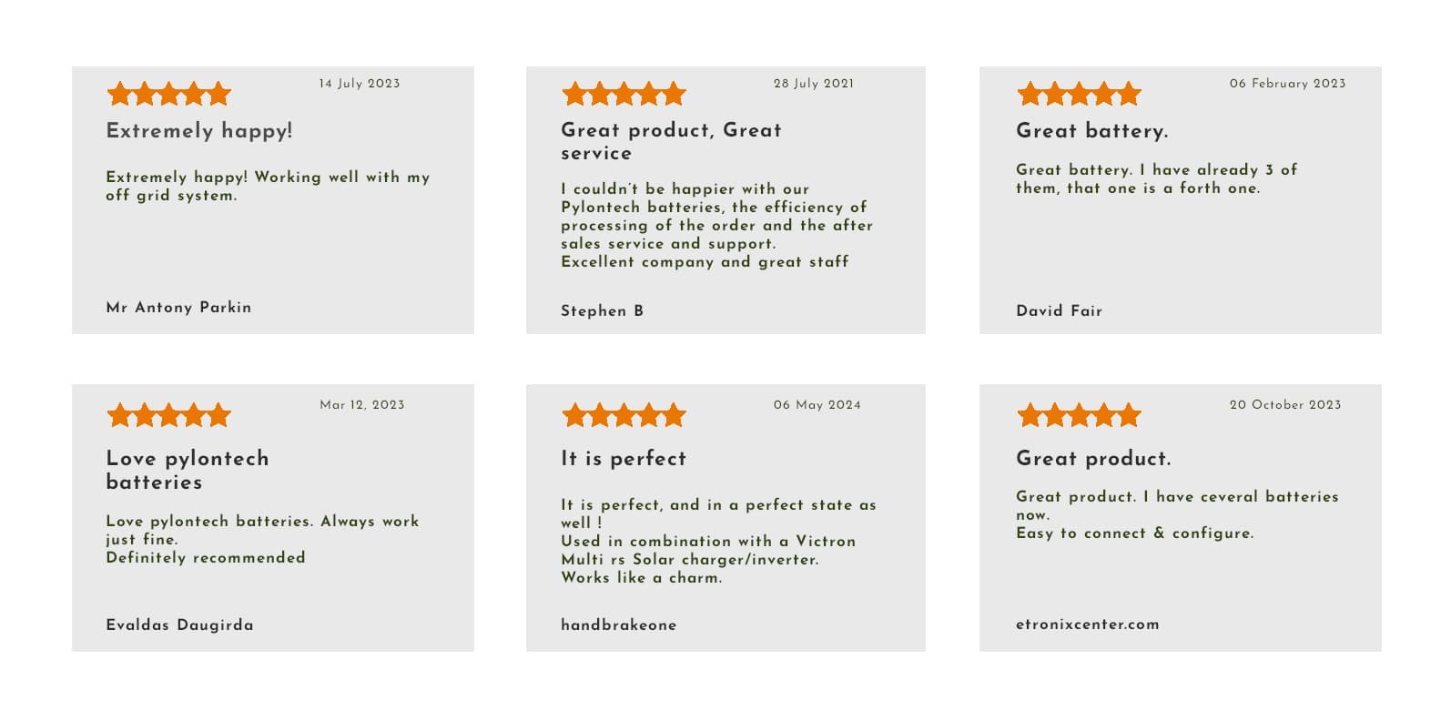Click star rating on Great product review
Screen dimensions: 1441x721
tap(1079, 415)
